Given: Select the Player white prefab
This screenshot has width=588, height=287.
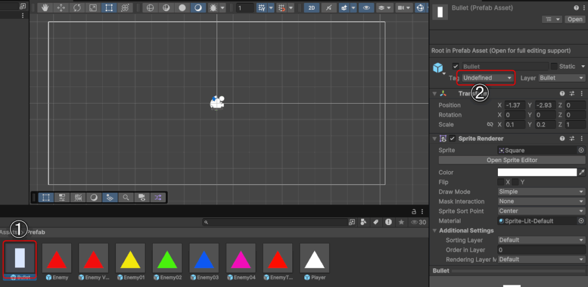Looking at the screenshot, I should point(315,259).
